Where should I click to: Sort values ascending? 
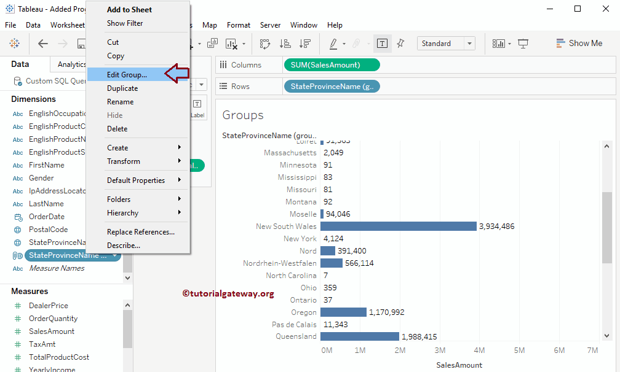pyautogui.click(x=284, y=44)
